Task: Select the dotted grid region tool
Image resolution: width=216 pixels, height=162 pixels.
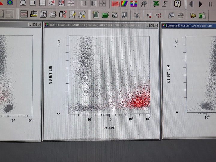Action: 71,3
